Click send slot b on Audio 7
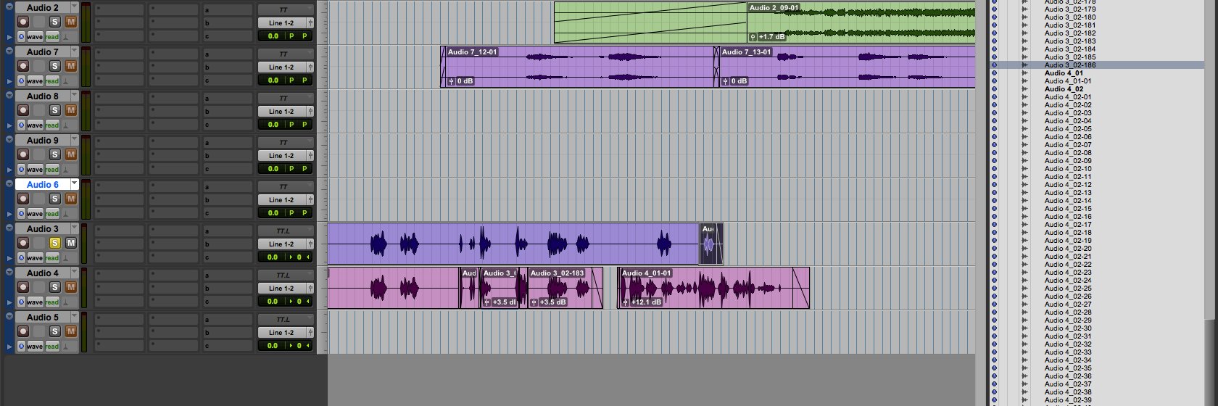Viewport: 1218px width, 406px height. [x=227, y=67]
